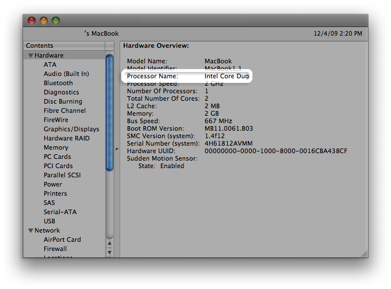
Task: Click the SMC Version value 1.4f12
Action: 214,136
